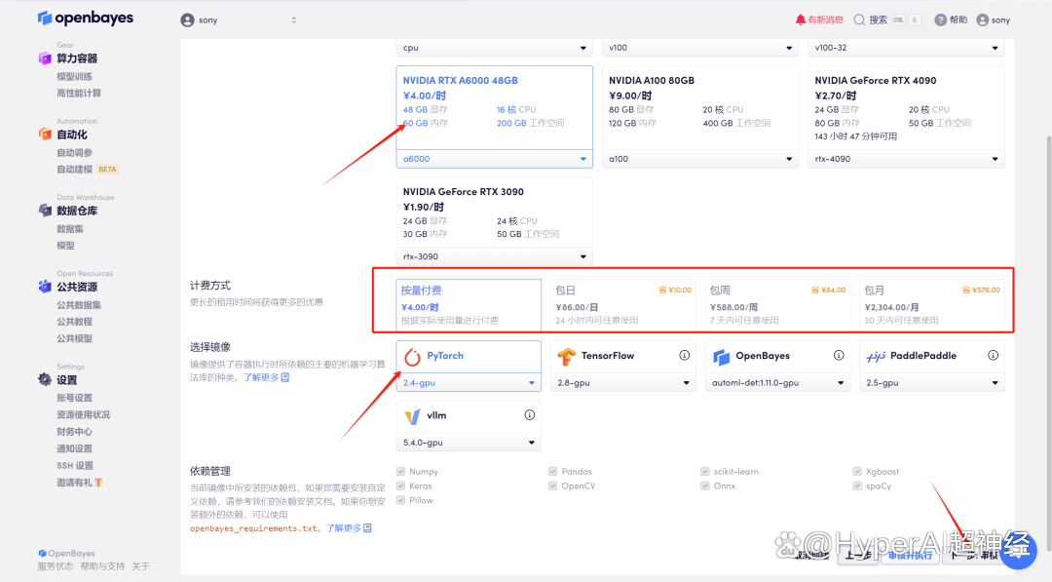This screenshot has width=1052, height=582.
Task: Go to 数据集 in sidebar
Action: pyautogui.click(x=70, y=229)
